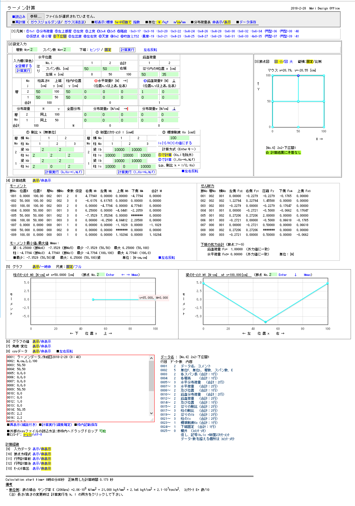Click ■左右反転 below the 標準剛度 panel

[x=190, y=171]
